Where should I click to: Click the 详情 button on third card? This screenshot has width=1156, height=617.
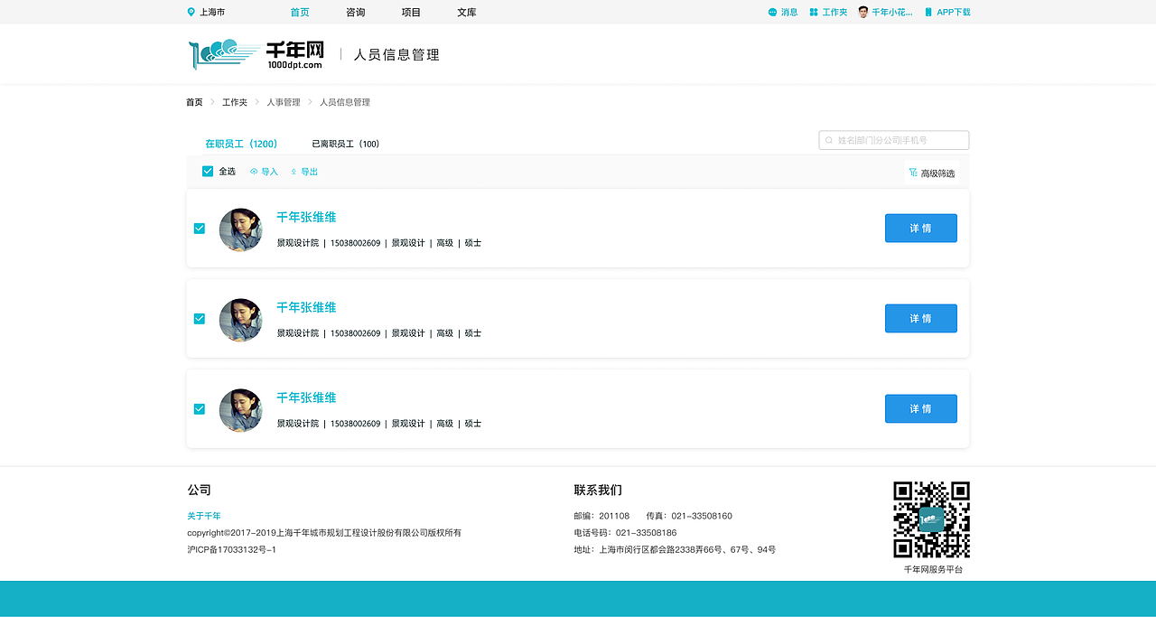click(921, 409)
